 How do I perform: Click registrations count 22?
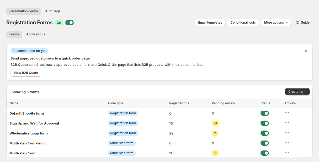coord(171,133)
